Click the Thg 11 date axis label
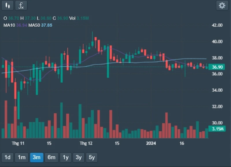This screenshot has width=231, height=167. pos(18,143)
